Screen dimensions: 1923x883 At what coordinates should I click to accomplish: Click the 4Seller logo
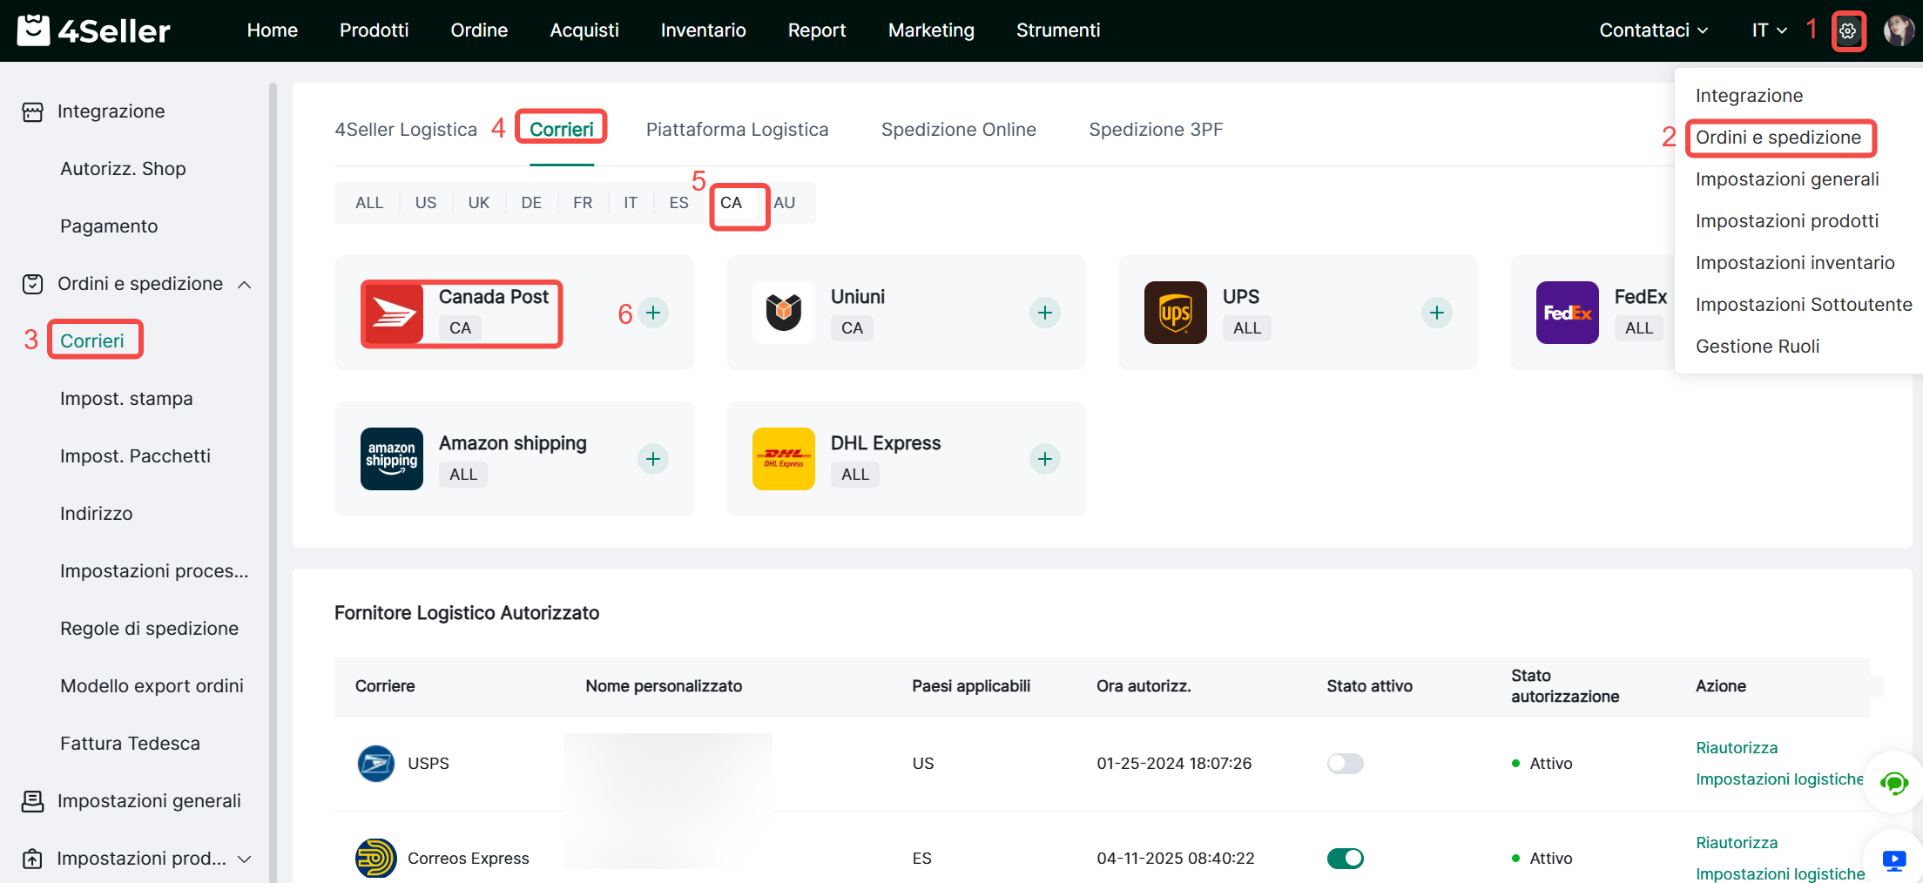pyautogui.click(x=94, y=30)
